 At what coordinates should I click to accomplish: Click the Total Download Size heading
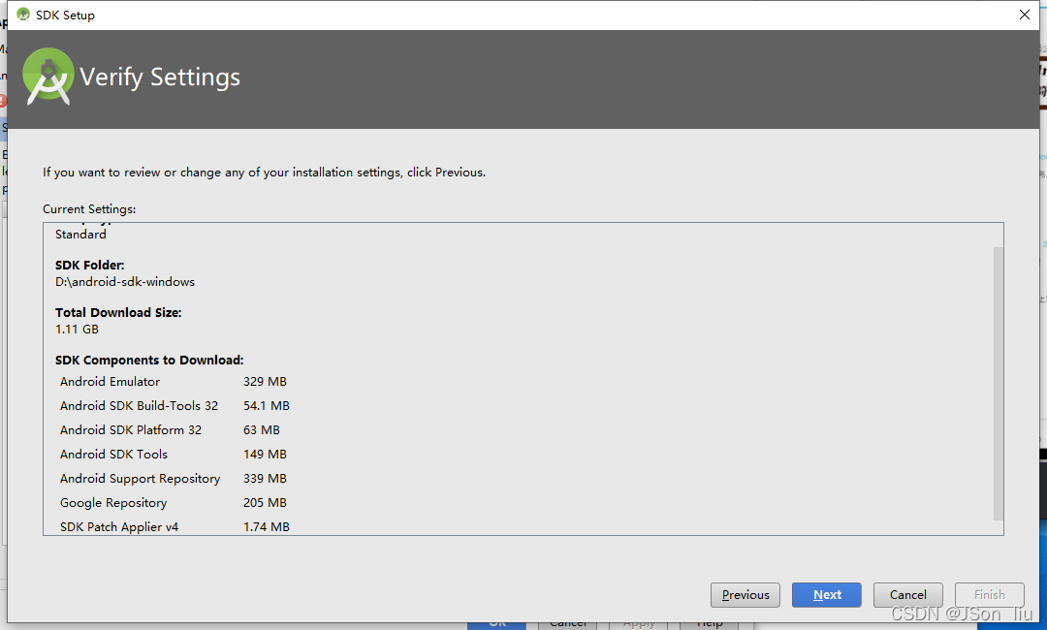118,312
